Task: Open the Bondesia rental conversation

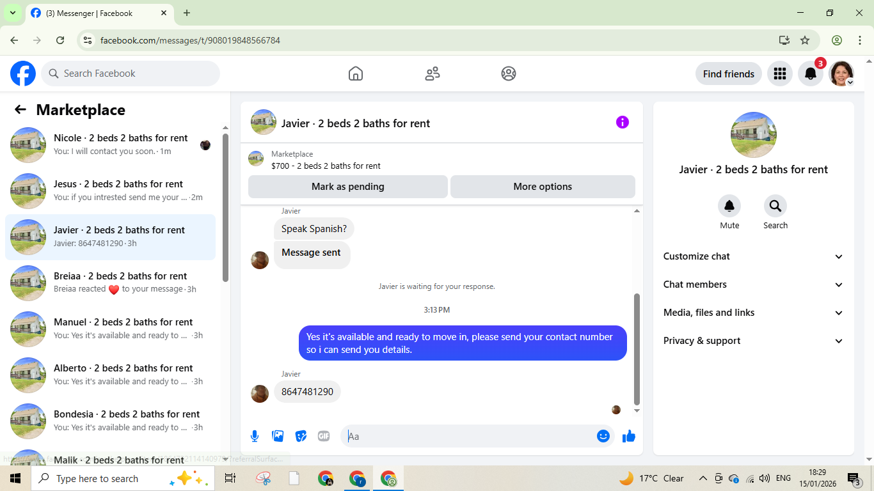Action: 110,421
